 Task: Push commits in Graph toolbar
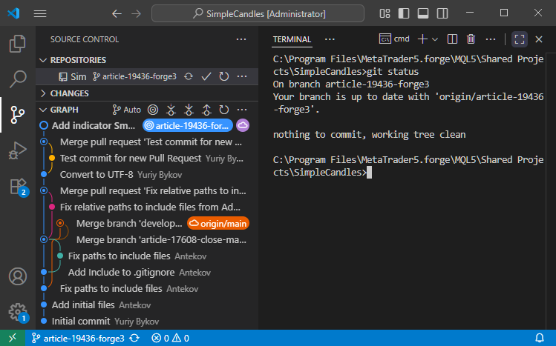206,110
